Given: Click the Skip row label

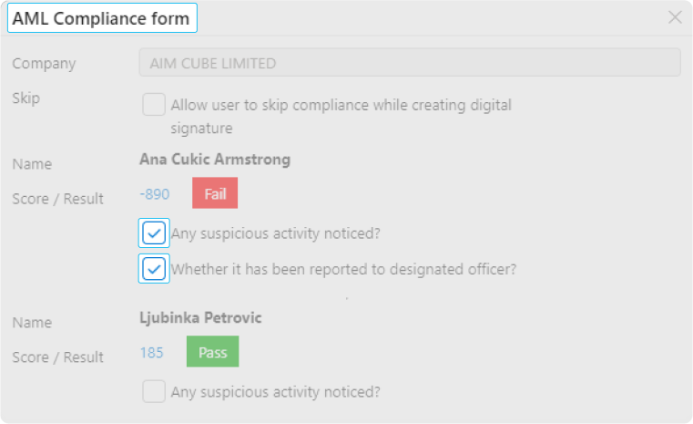Looking at the screenshot, I should 26,98.
